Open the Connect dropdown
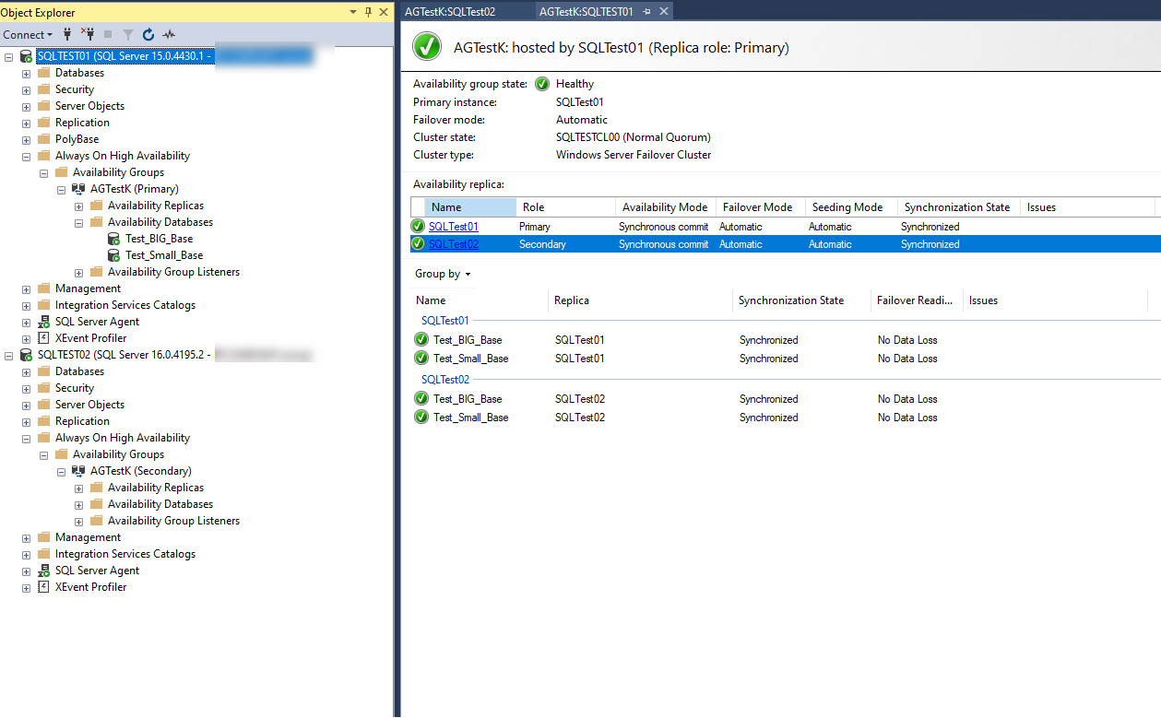1161x718 pixels. point(28,34)
